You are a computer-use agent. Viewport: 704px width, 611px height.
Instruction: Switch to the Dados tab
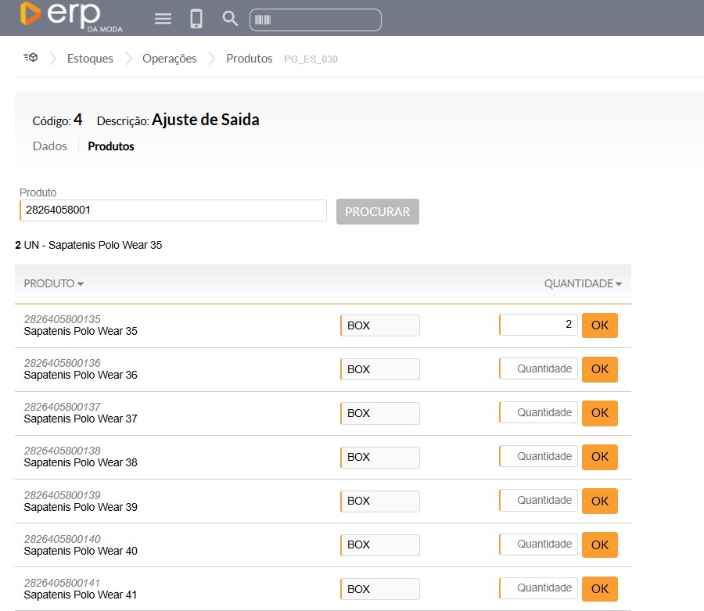[50, 146]
